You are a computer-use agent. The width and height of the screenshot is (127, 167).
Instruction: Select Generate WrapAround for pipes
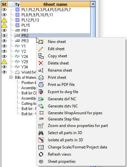75,113
